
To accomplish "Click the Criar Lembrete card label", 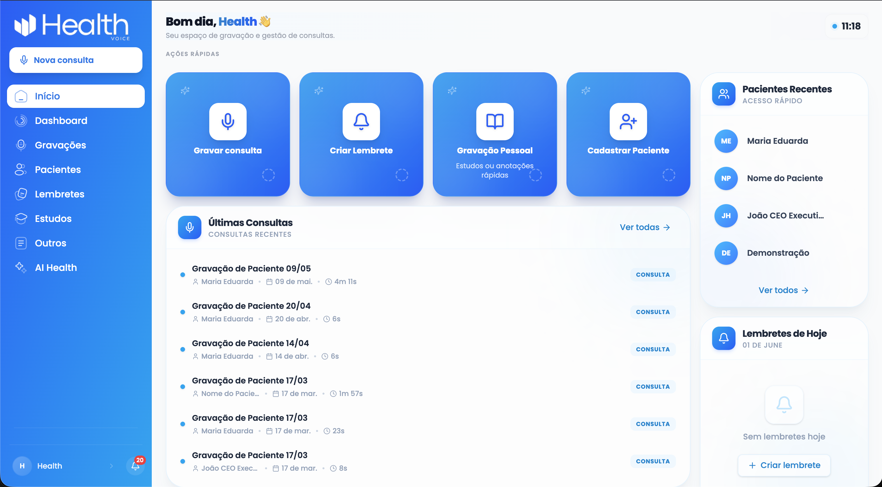I will pos(361,150).
